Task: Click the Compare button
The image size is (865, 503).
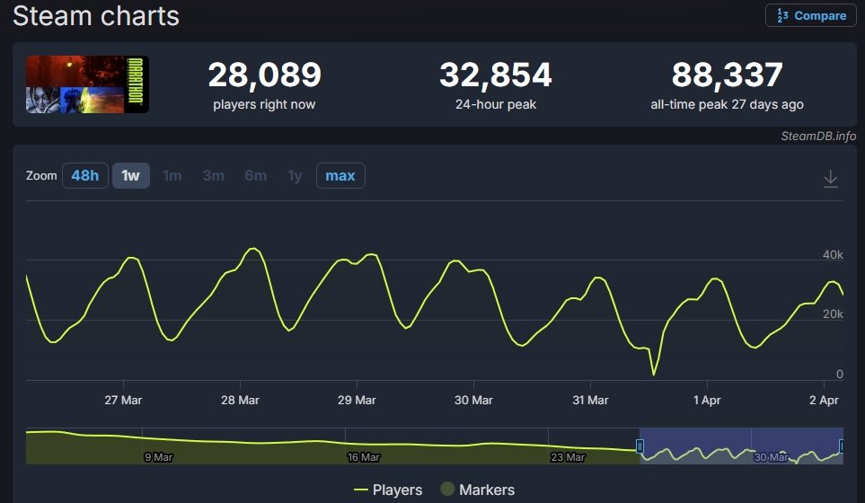Action: pyautogui.click(x=810, y=15)
